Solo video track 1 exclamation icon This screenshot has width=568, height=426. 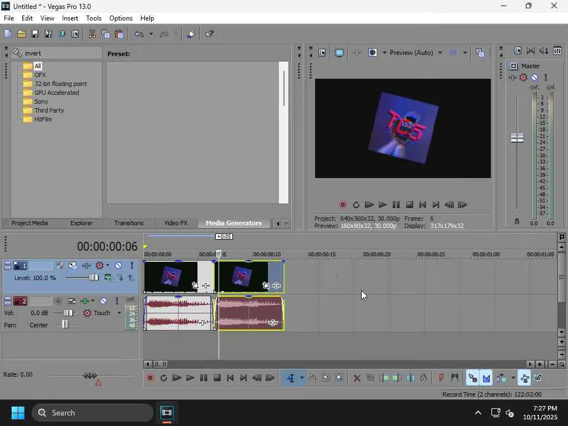tap(132, 266)
